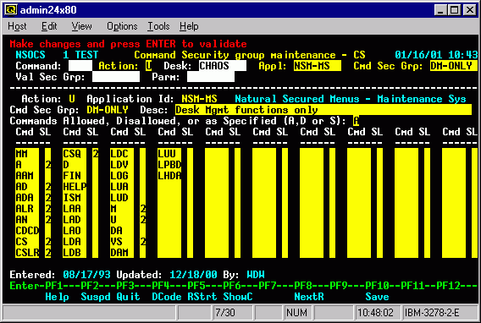Viewport: 481px width, 323px height.
Task: Click the A, D or S selection field
Action: [x=356, y=121]
